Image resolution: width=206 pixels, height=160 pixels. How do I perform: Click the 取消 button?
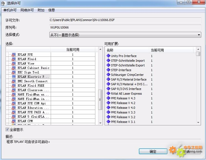pos(186,151)
